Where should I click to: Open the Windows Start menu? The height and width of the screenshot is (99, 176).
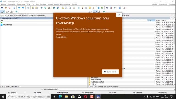(3, 97)
